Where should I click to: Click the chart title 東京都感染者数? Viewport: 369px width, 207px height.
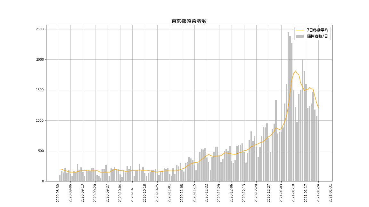click(189, 21)
